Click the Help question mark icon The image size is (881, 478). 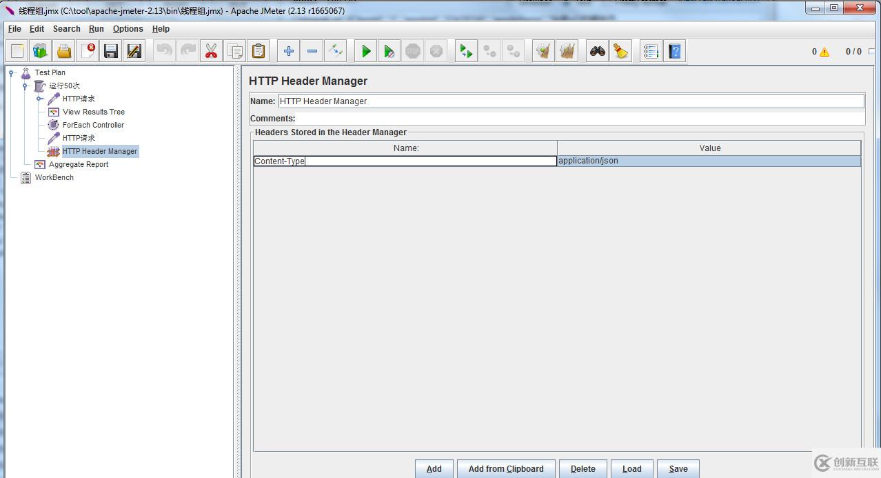pos(674,51)
